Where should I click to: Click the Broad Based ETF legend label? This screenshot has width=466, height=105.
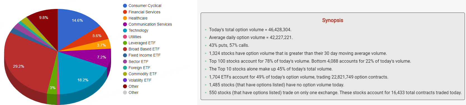144,49
